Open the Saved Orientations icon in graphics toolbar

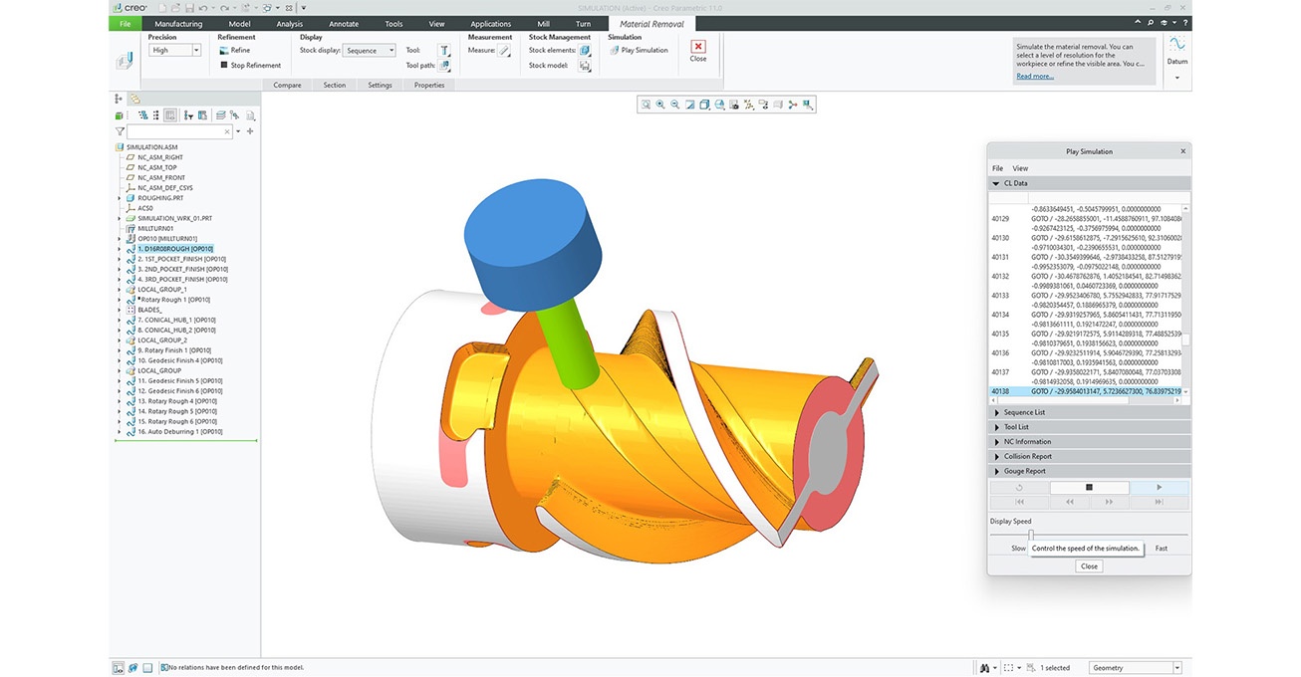point(719,105)
